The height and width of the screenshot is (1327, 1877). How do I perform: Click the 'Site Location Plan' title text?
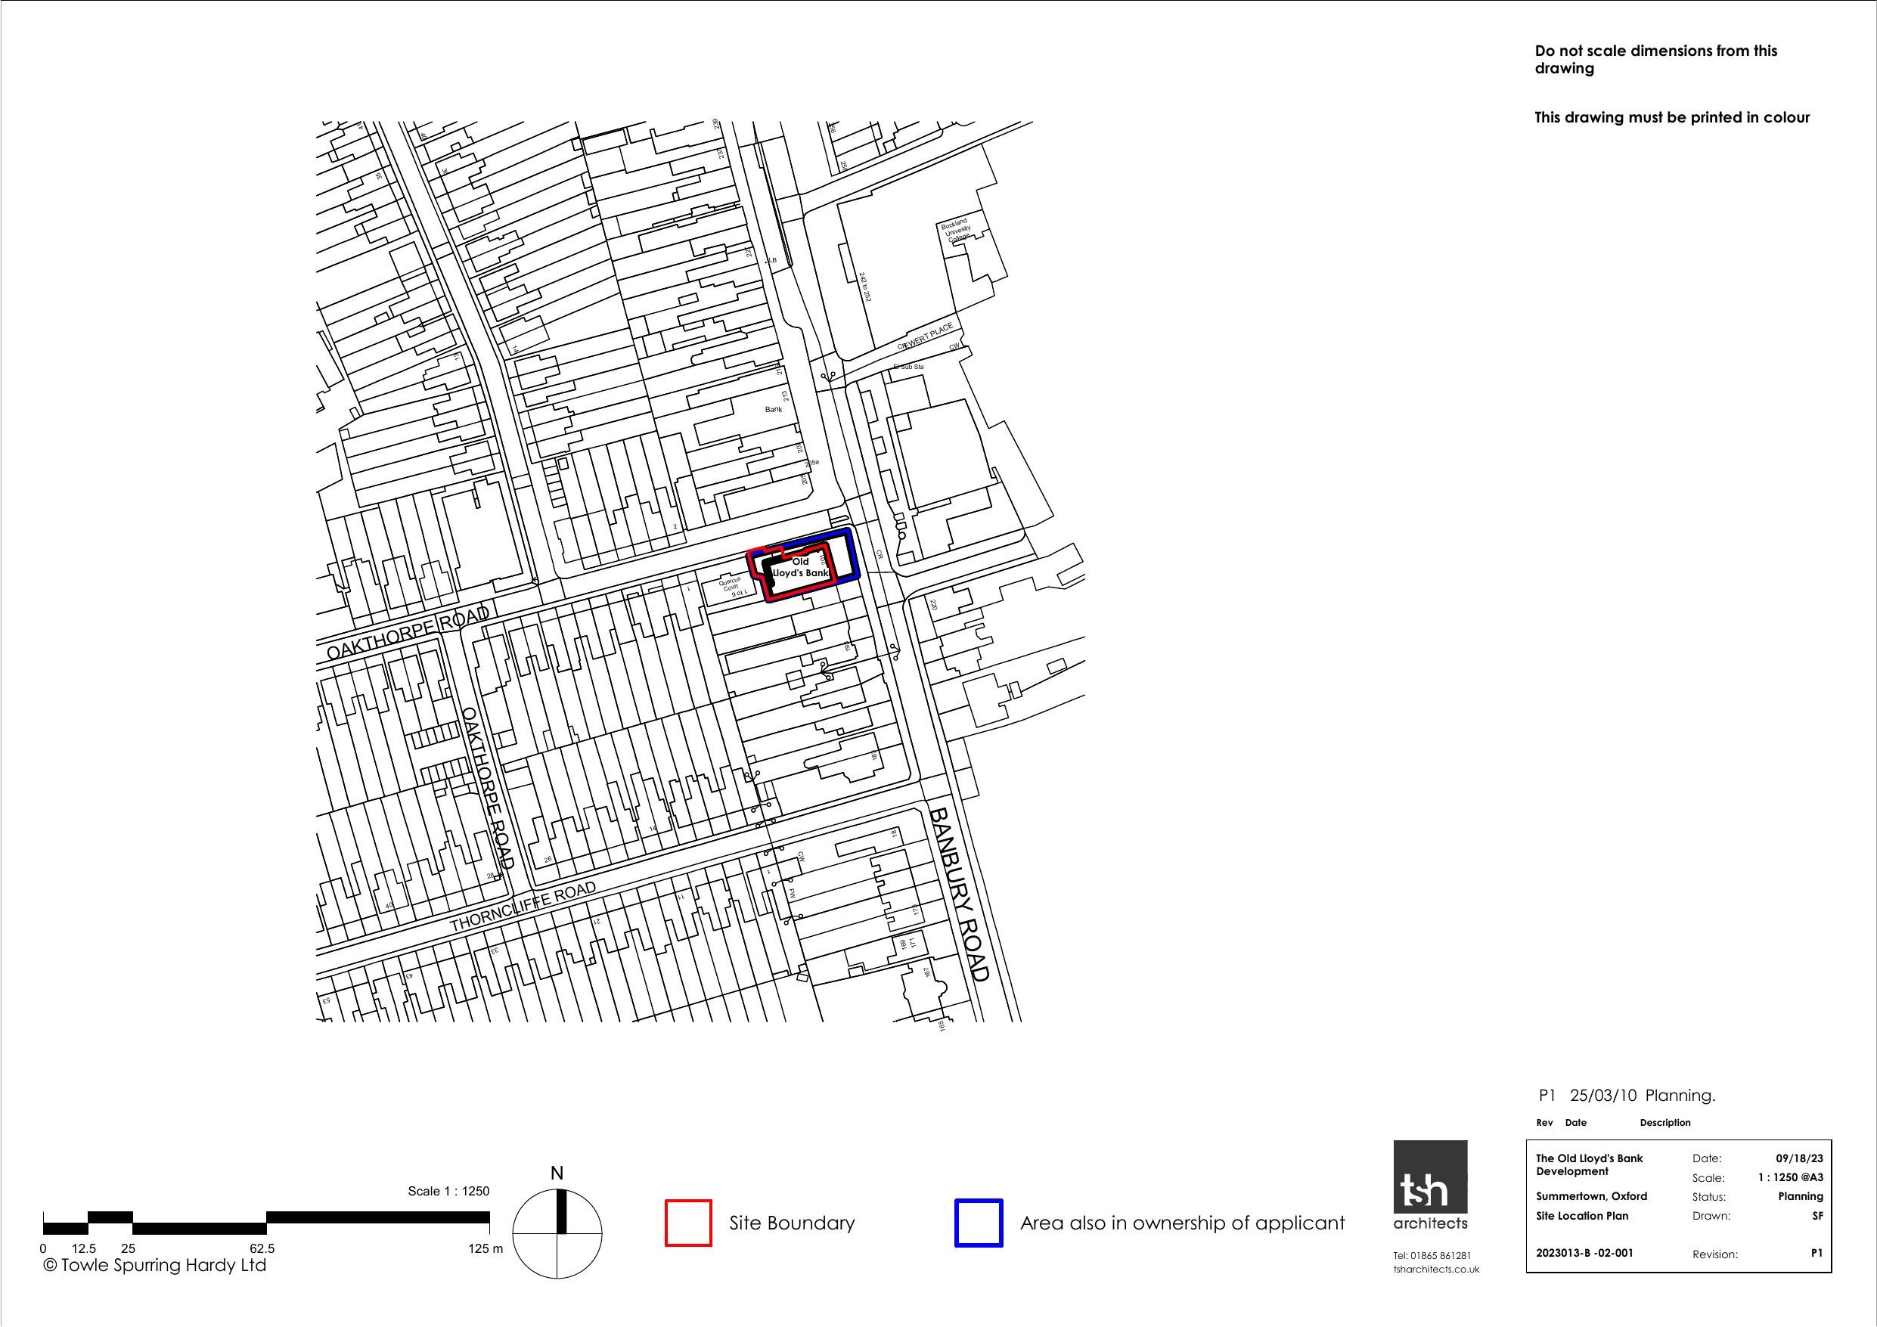click(1582, 1215)
